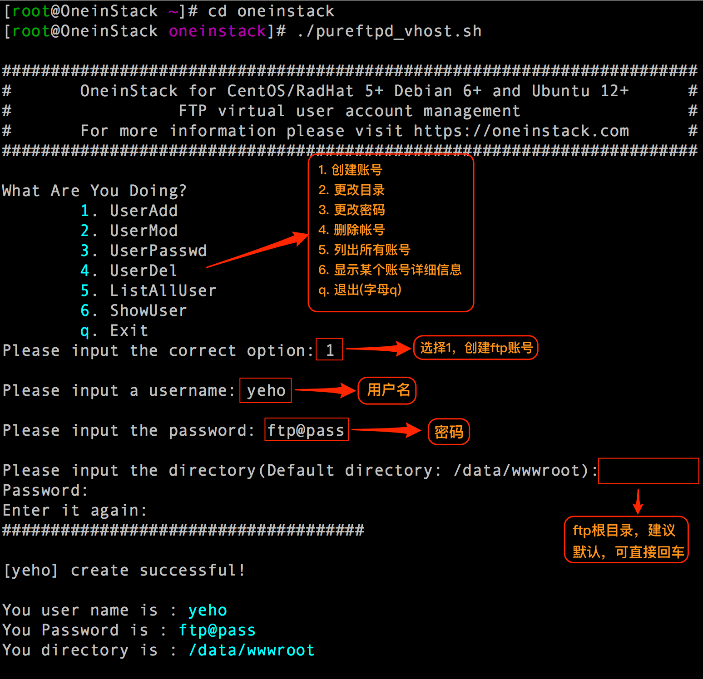Viewport: 703px width, 679px height.
Task: Select the '4. UserDel' menu line
Action: click(129, 271)
